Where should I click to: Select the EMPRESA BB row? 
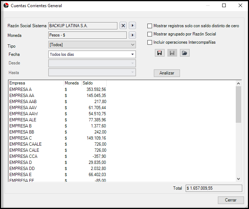(x=58, y=132)
